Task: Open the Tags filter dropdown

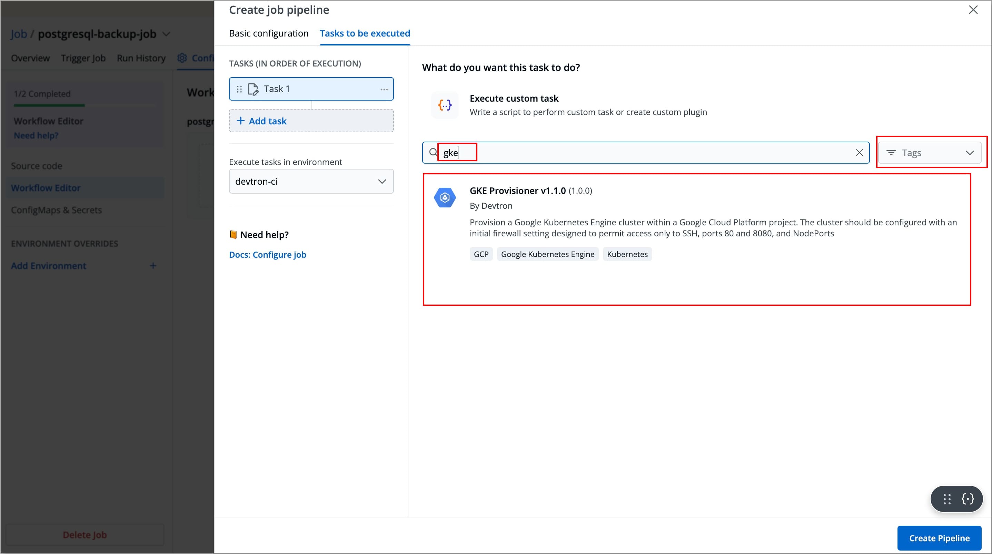Action: (931, 152)
